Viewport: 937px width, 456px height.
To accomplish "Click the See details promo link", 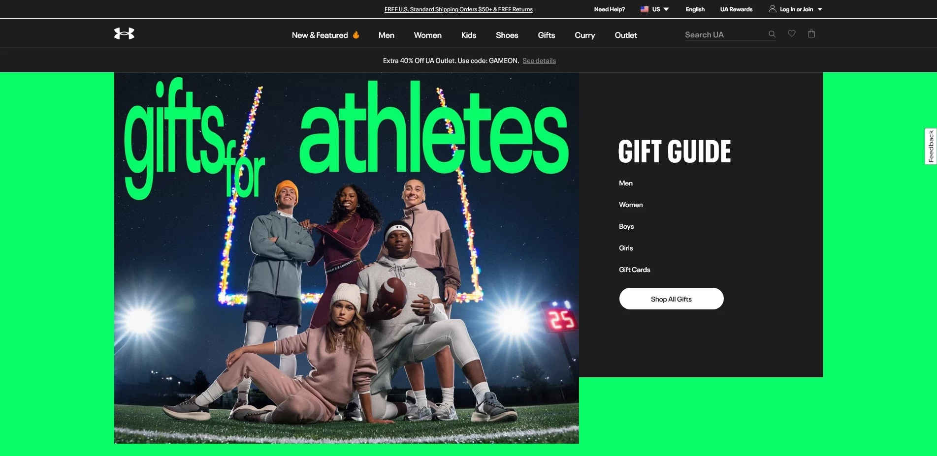I will click(x=539, y=61).
